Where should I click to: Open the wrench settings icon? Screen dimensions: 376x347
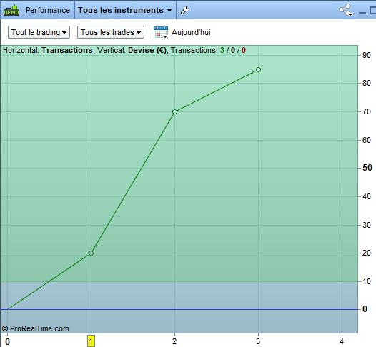[x=185, y=10]
